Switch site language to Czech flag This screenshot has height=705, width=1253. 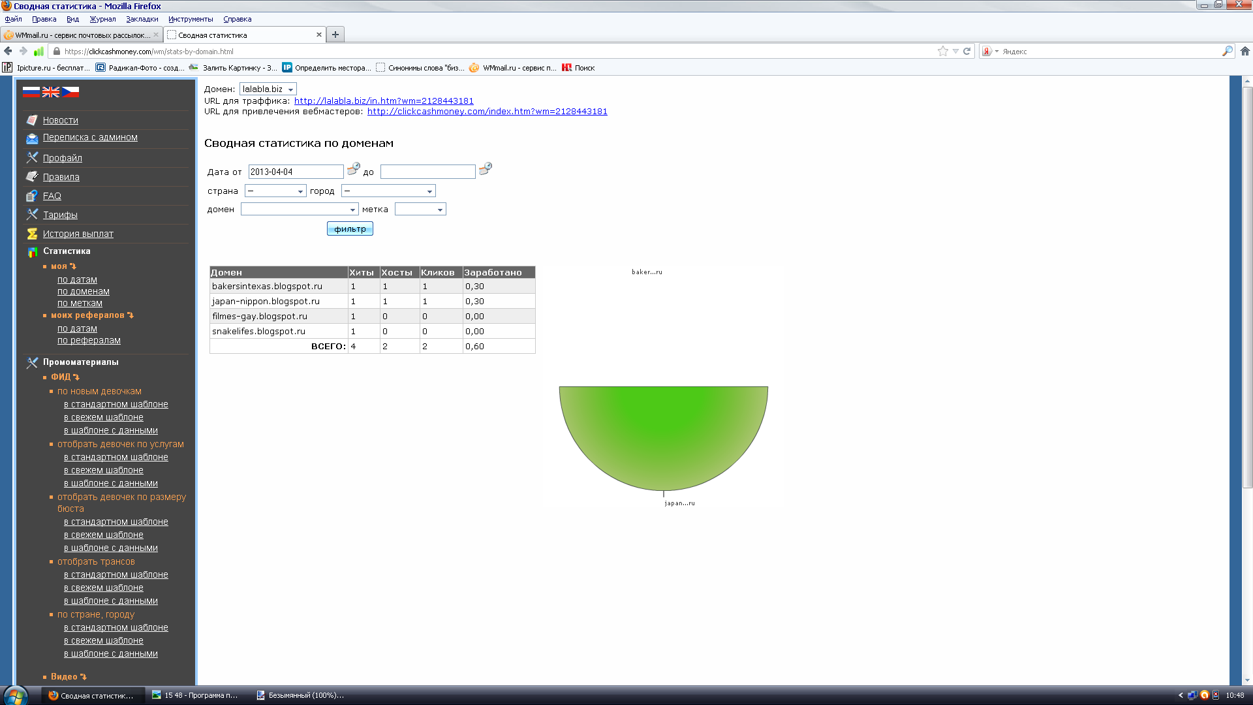click(x=70, y=92)
